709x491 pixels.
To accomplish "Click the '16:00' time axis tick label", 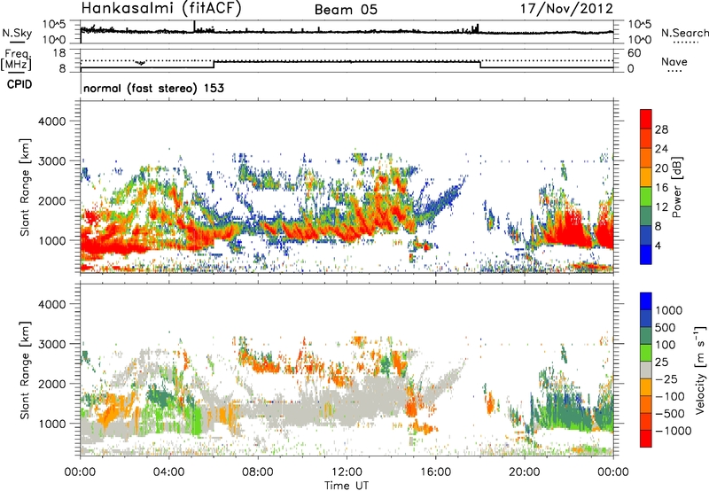I will pos(435,472).
